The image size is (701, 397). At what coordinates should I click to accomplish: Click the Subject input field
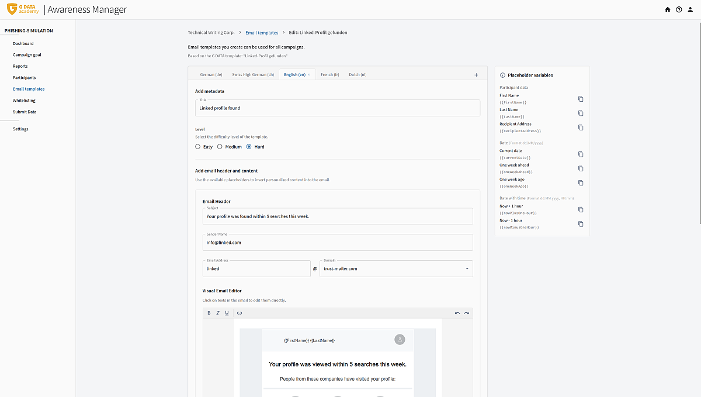click(338, 216)
